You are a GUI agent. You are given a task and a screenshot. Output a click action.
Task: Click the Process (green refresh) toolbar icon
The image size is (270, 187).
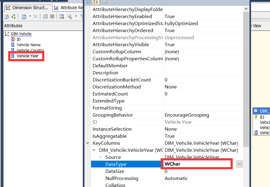13,17
